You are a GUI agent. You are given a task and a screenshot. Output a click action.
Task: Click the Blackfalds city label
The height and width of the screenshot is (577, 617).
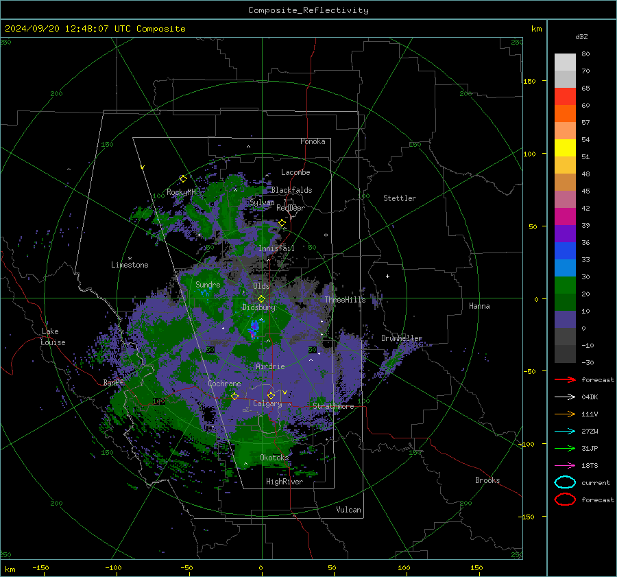pos(291,190)
